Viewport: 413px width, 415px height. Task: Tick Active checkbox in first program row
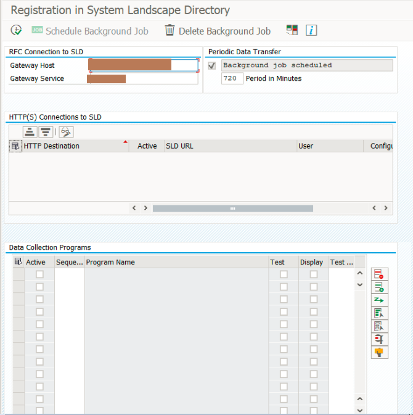tap(39, 274)
